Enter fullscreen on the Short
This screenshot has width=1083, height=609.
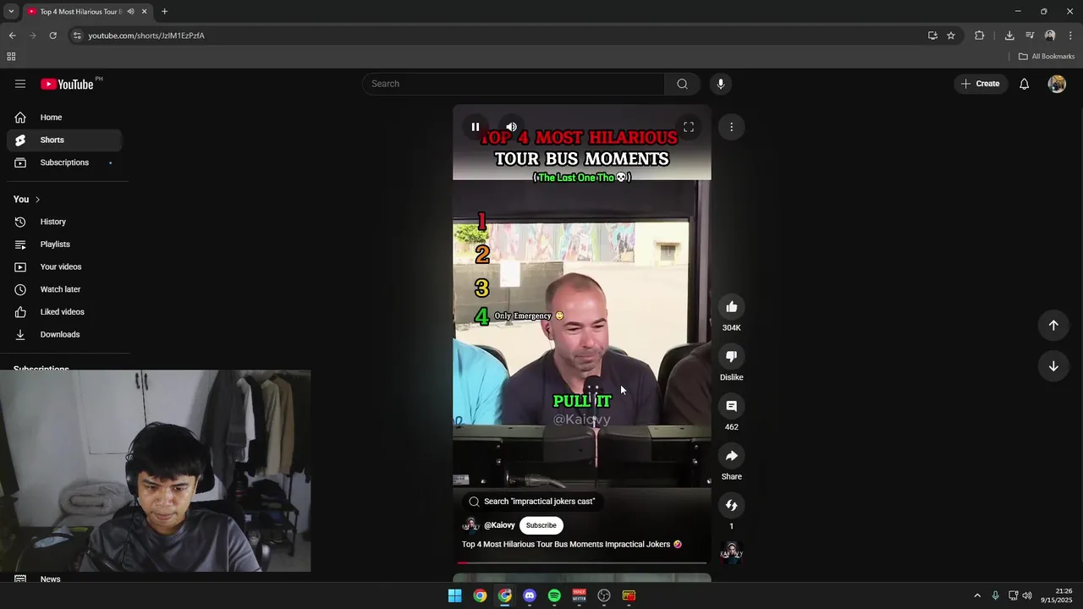pyautogui.click(x=689, y=127)
